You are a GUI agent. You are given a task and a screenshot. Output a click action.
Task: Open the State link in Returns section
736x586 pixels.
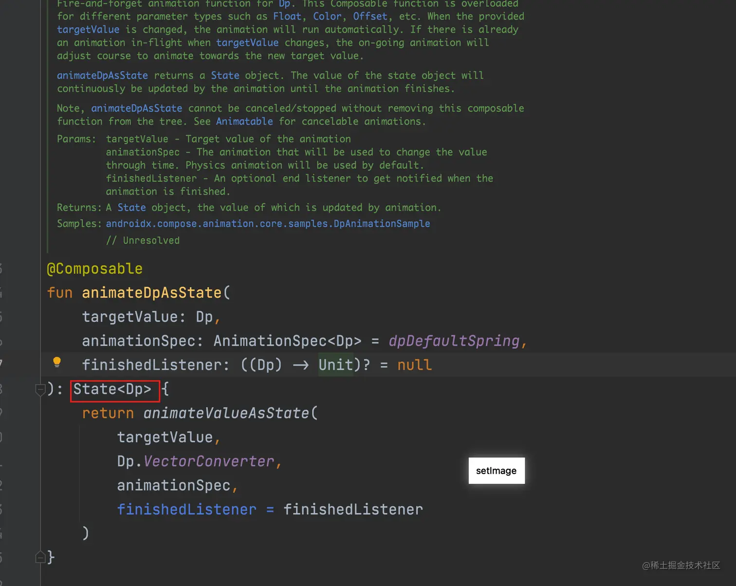[x=131, y=208]
